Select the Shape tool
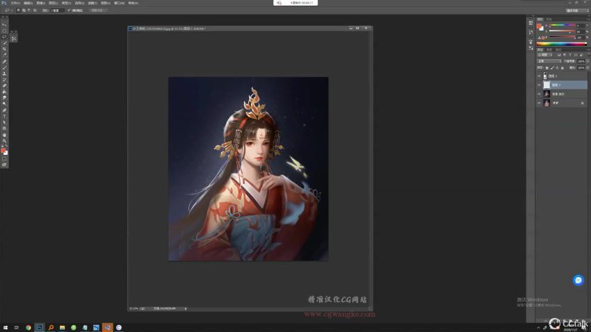The image size is (591, 332). pos(5,128)
